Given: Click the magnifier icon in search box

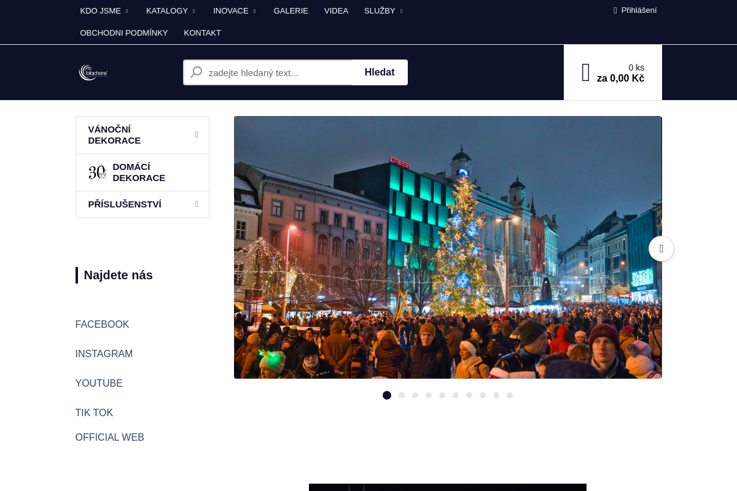Looking at the screenshot, I should click(x=196, y=72).
